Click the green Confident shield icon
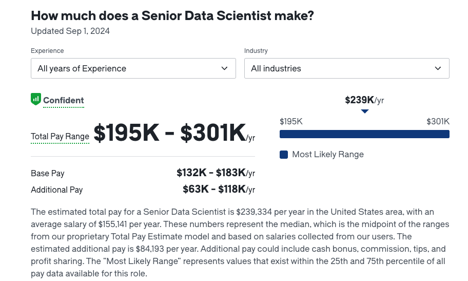Viewport: 468px width, 281px height. [x=36, y=99]
